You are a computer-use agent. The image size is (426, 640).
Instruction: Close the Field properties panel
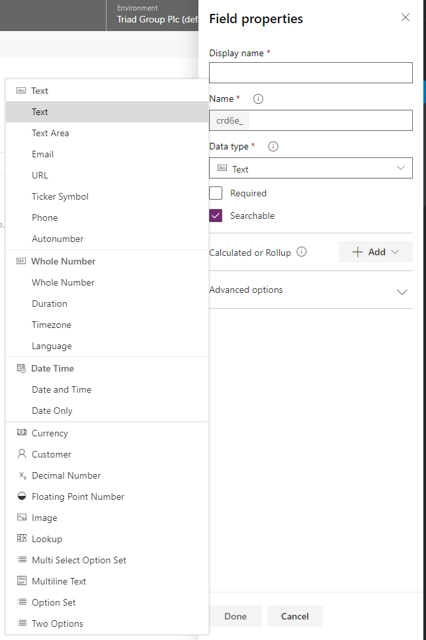(x=405, y=17)
